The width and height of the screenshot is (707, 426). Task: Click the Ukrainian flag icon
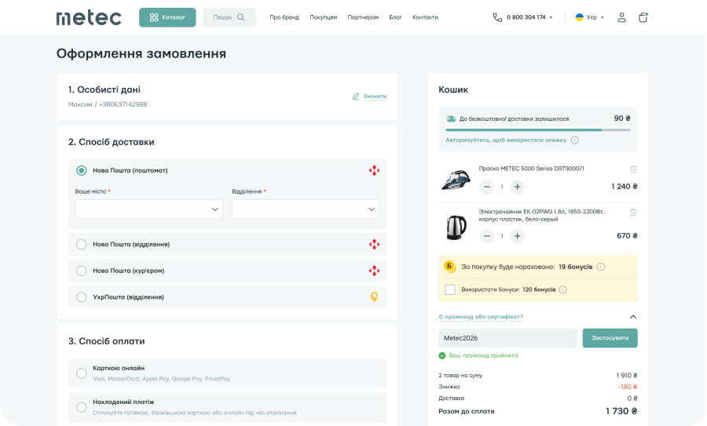pyautogui.click(x=580, y=17)
